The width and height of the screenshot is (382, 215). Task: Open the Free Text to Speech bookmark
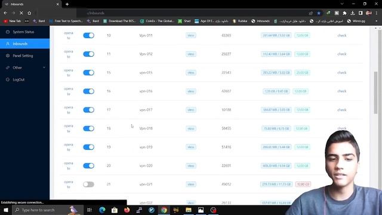[66, 21]
